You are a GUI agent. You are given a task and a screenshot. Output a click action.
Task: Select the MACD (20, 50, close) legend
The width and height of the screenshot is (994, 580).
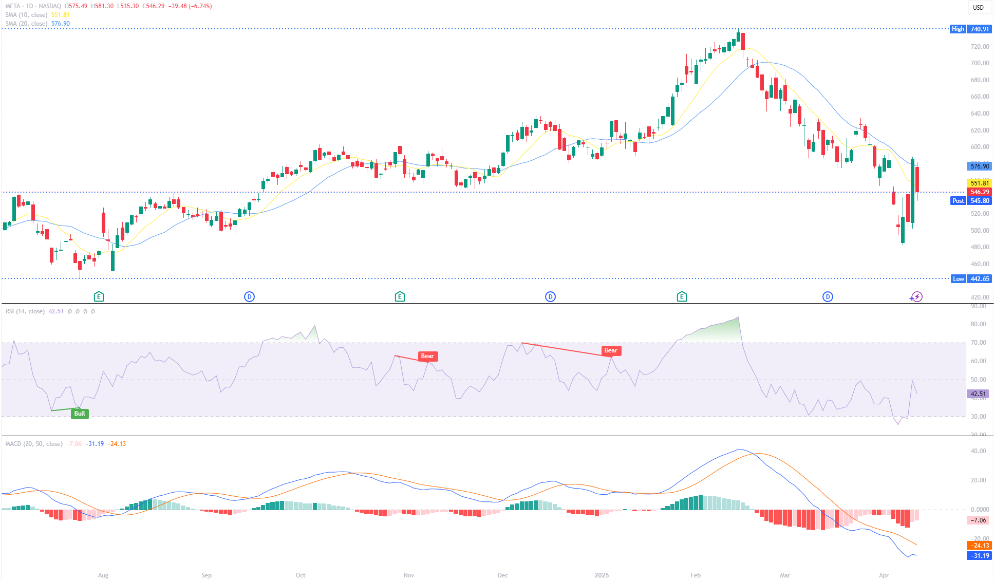click(x=34, y=444)
